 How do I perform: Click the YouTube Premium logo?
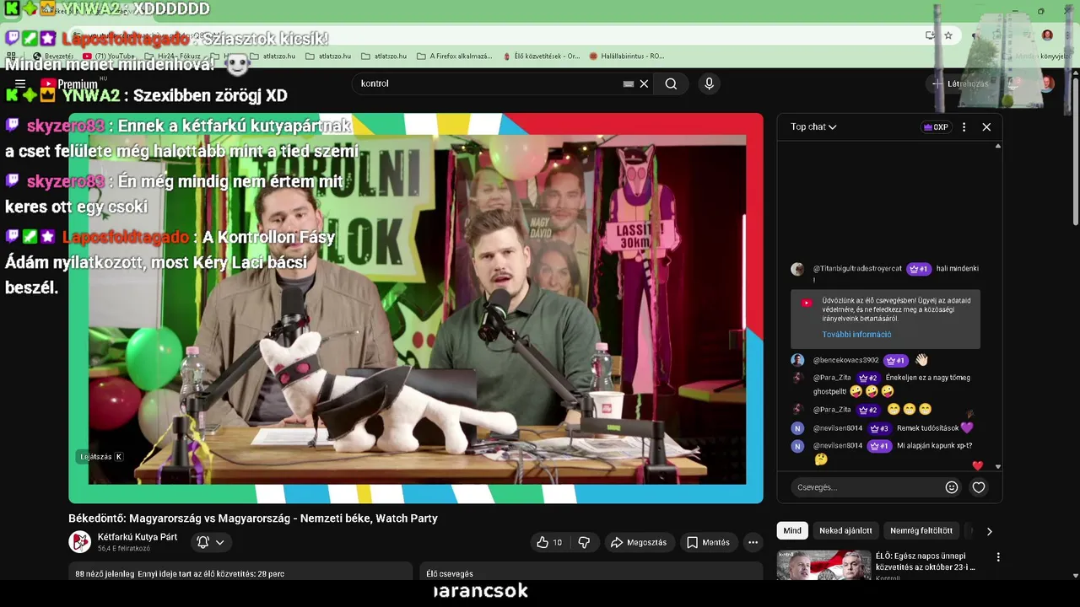[69, 84]
